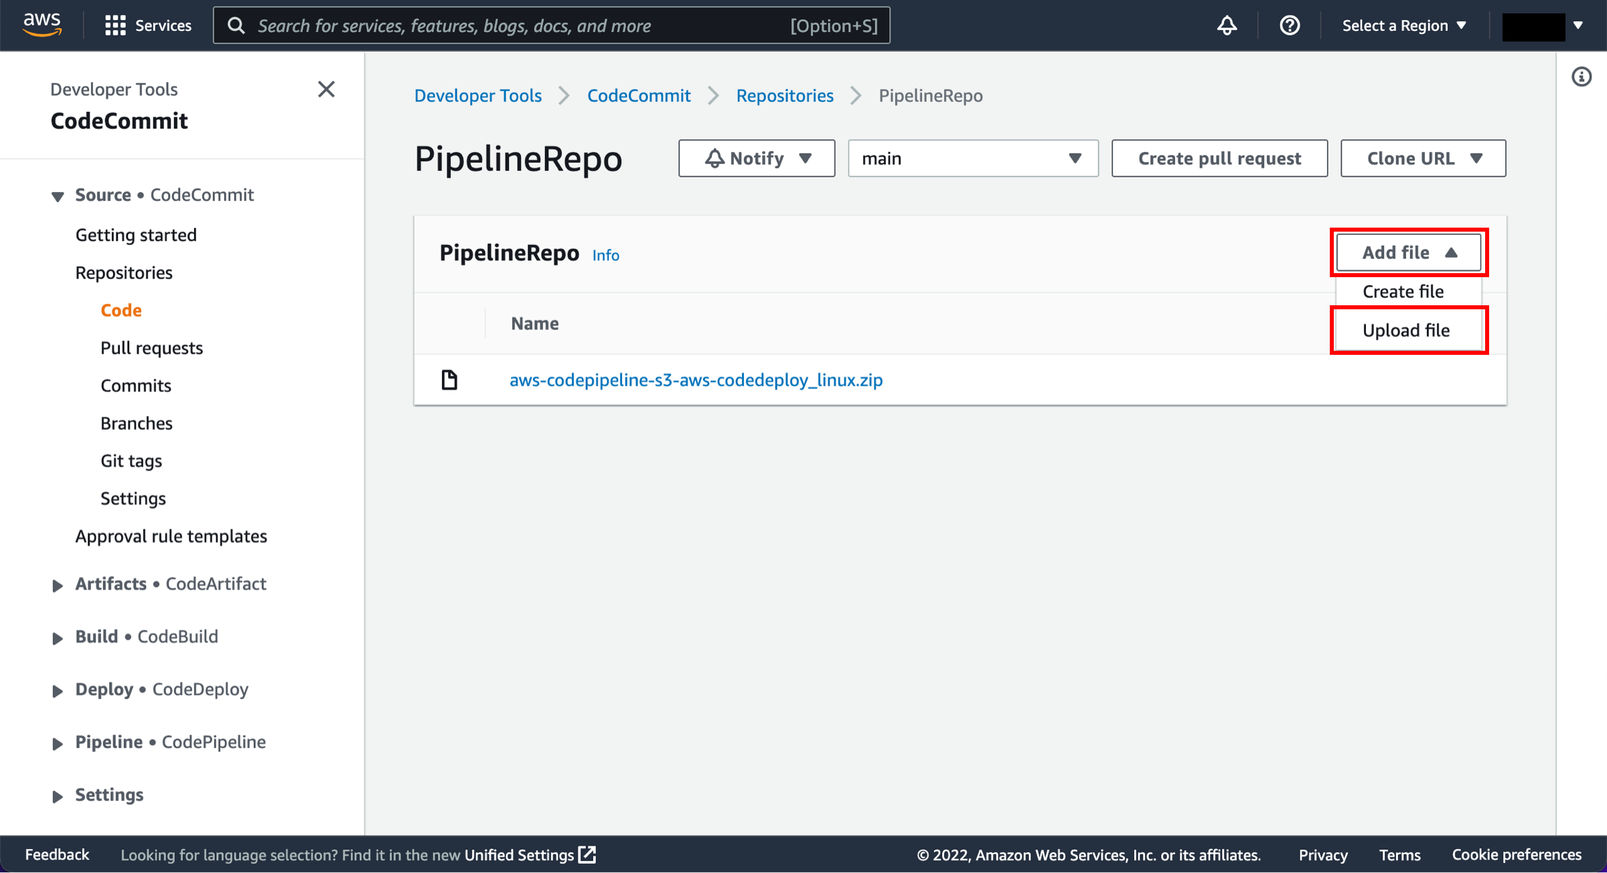Open the main branch selector
Image resolution: width=1607 pixels, height=873 pixels.
[973, 158]
